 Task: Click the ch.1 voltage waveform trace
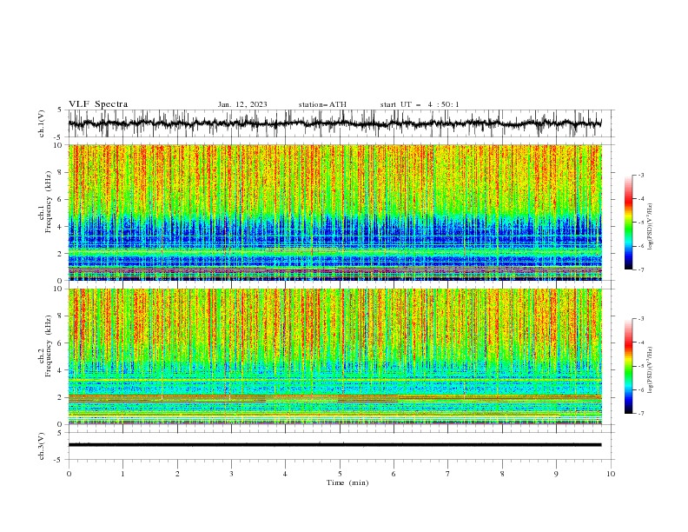coord(334,123)
